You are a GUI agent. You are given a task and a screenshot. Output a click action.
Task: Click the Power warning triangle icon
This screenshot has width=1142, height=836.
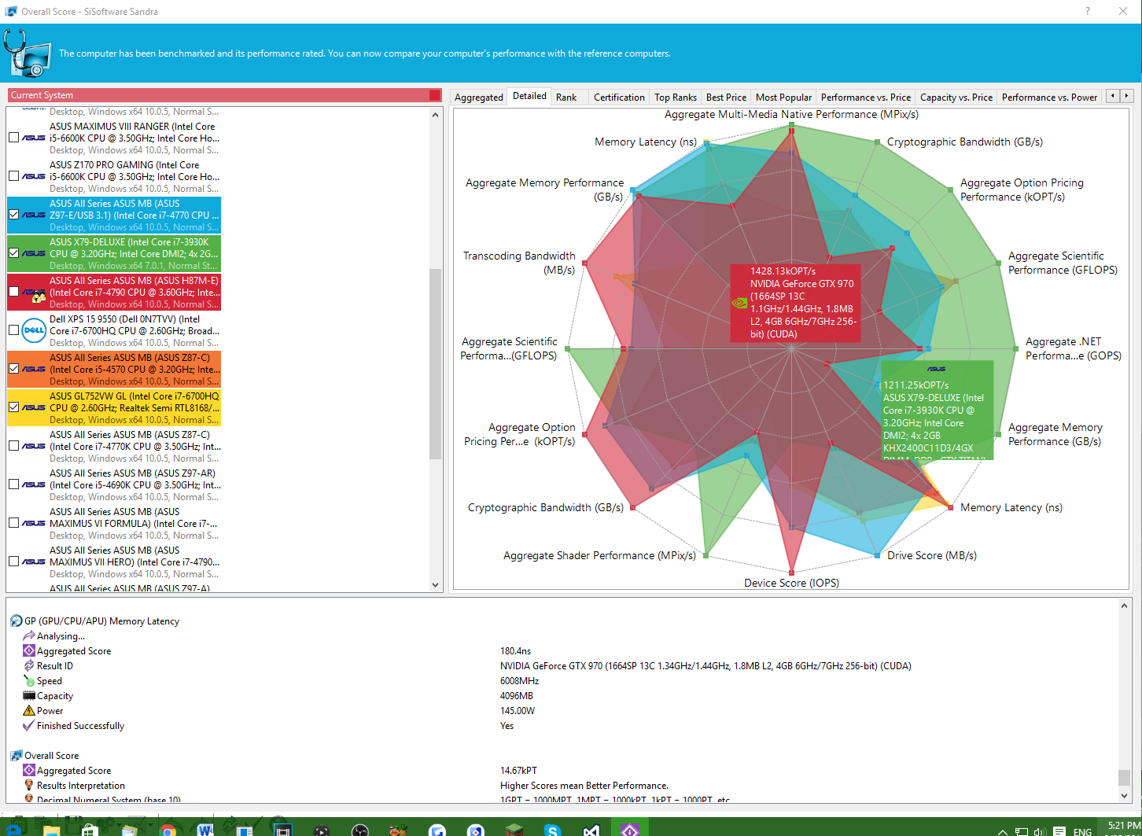(x=29, y=710)
